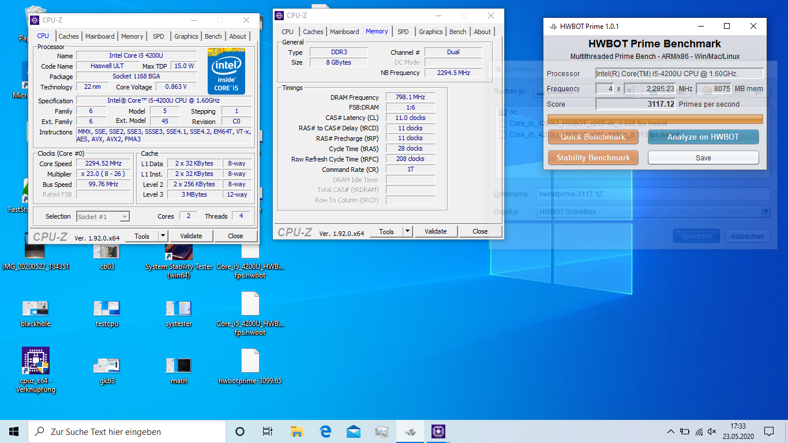The width and height of the screenshot is (788, 443).
Task: Select the gkb3 desktop icon
Action: [107, 370]
